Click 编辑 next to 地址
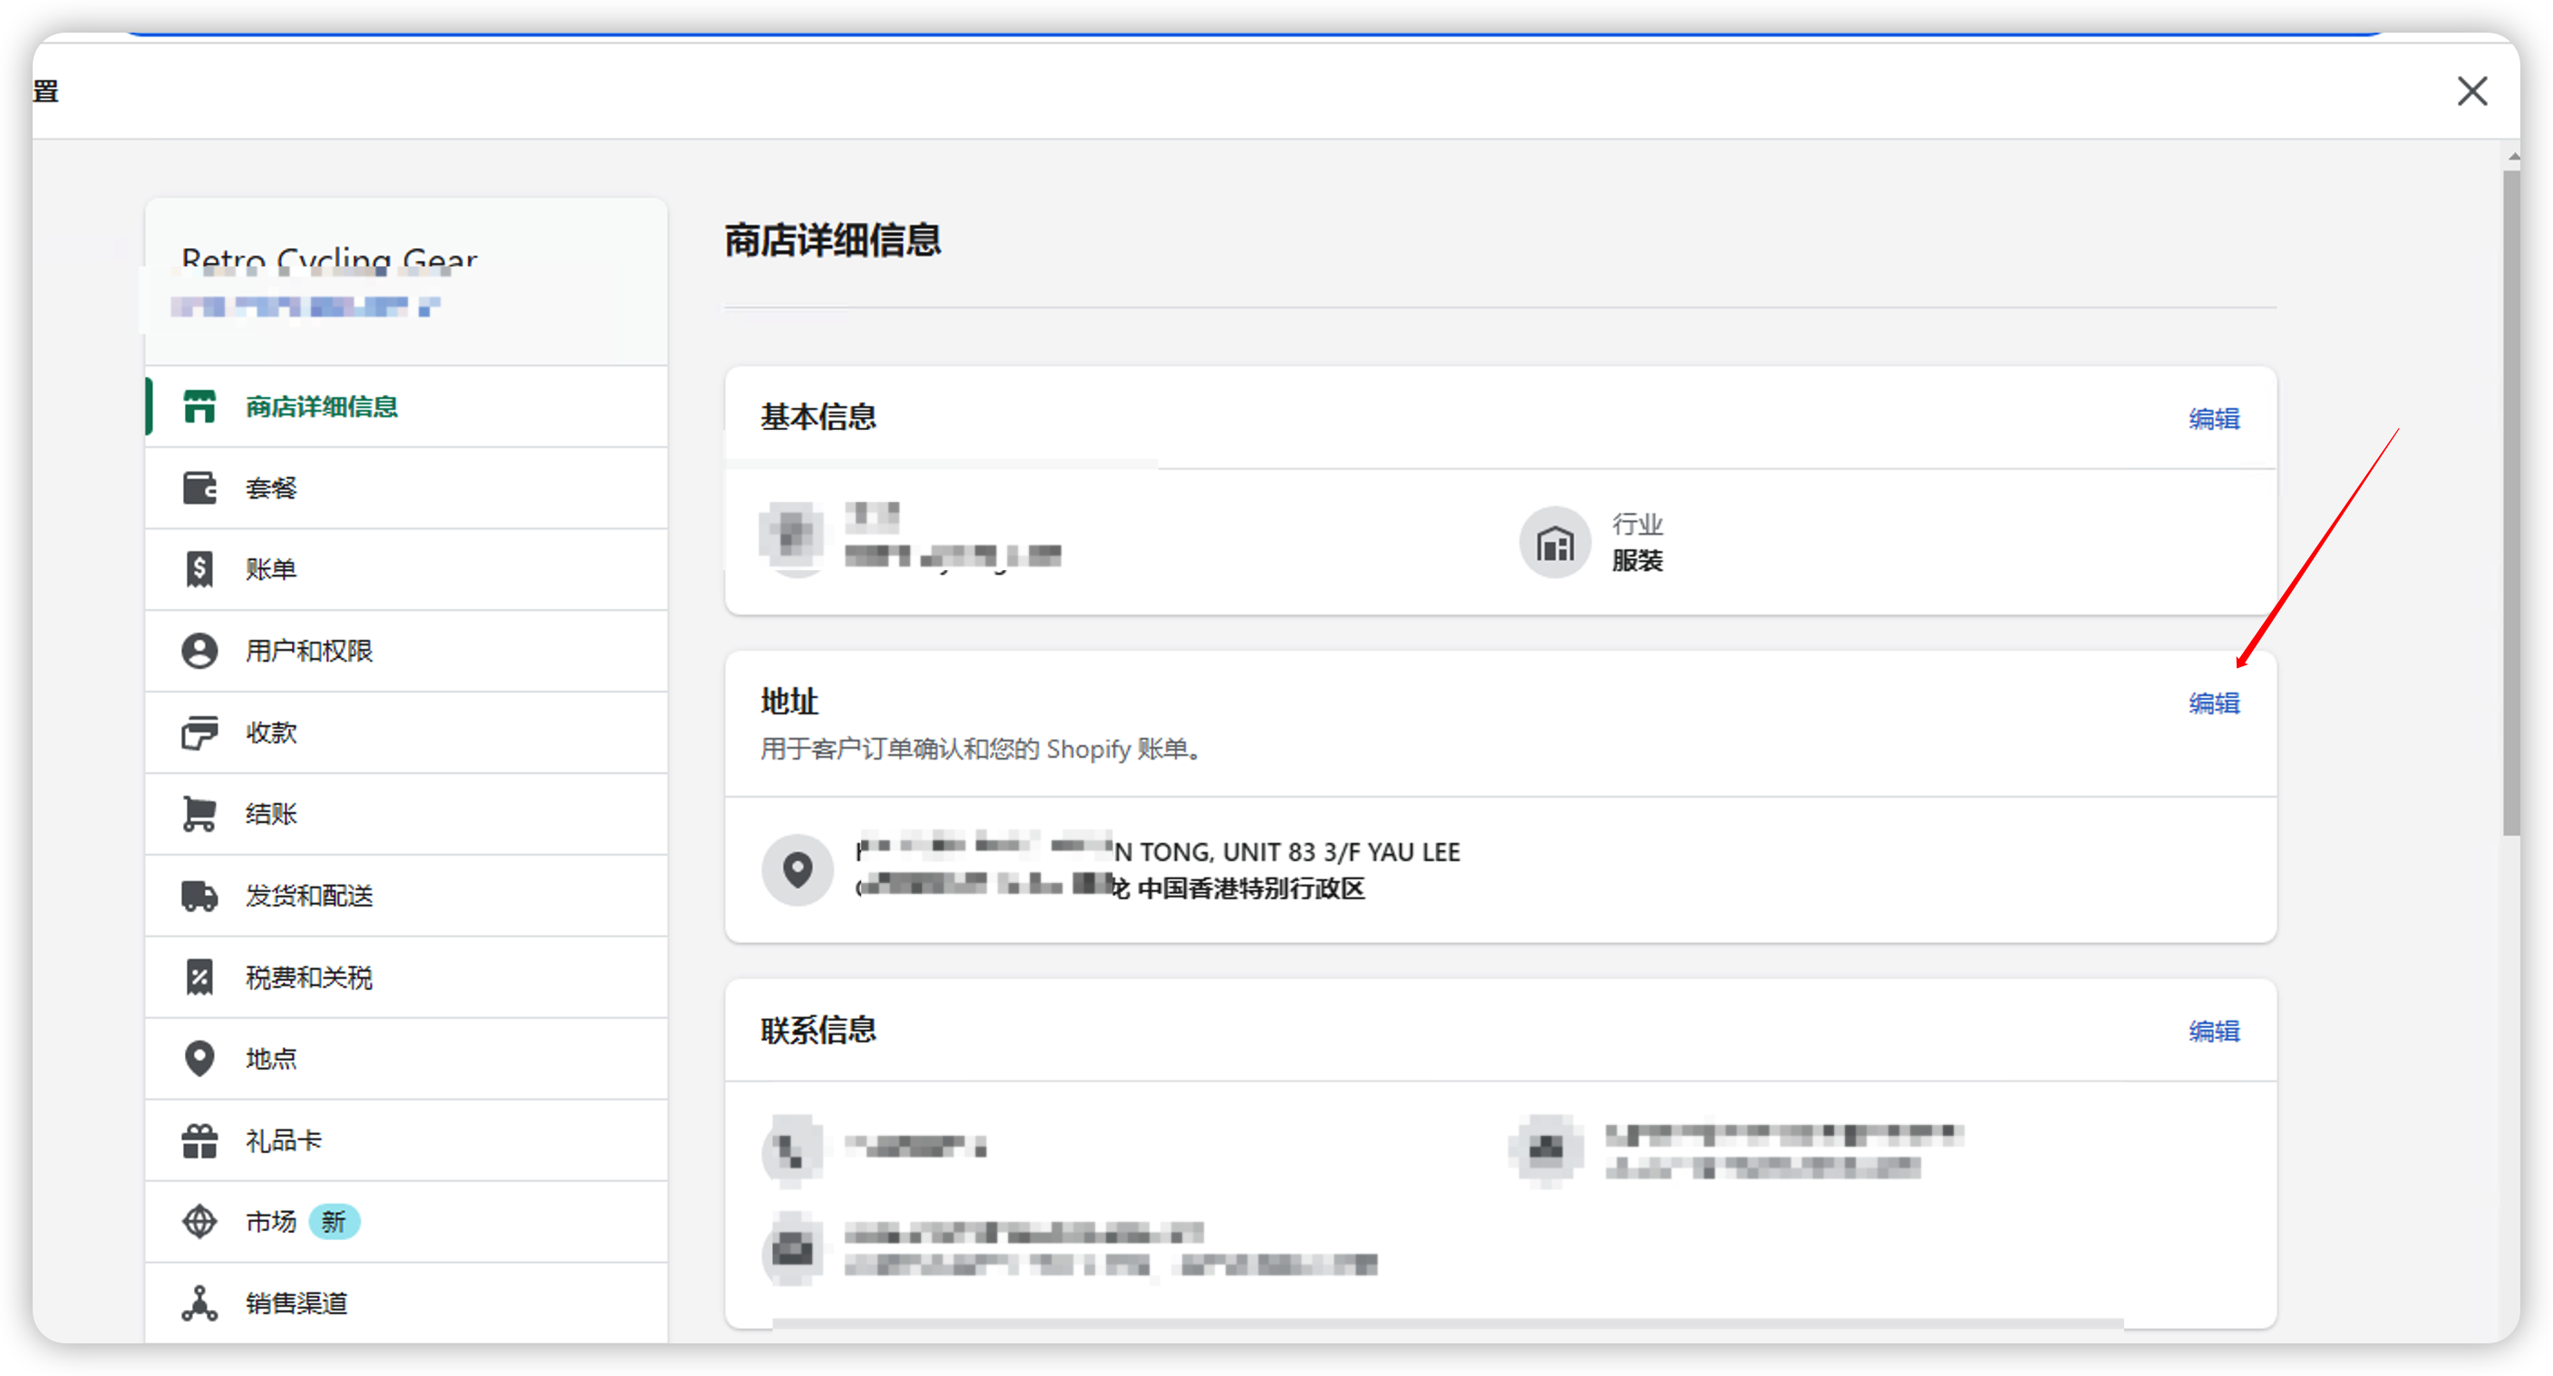This screenshot has height=1376, width=2553. coord(2214,703)
